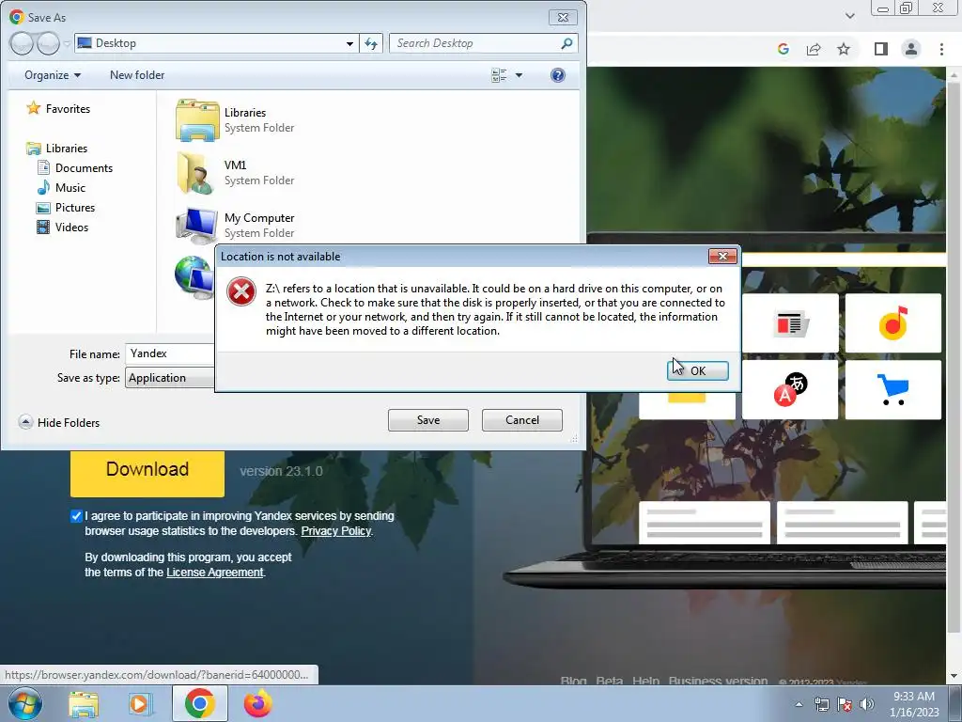Open the Organize menu
962x722 pixels.
tap(53, 75)
